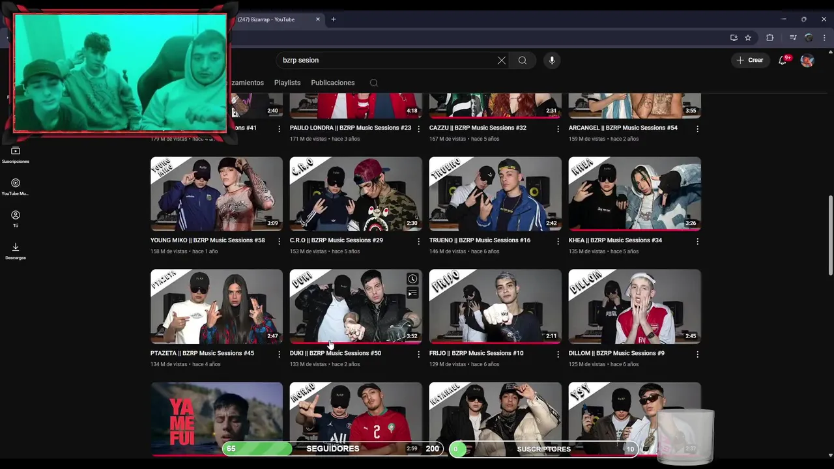Bookmark the page with the star icon
The image size is (834, 469).
tap(748, 38)
